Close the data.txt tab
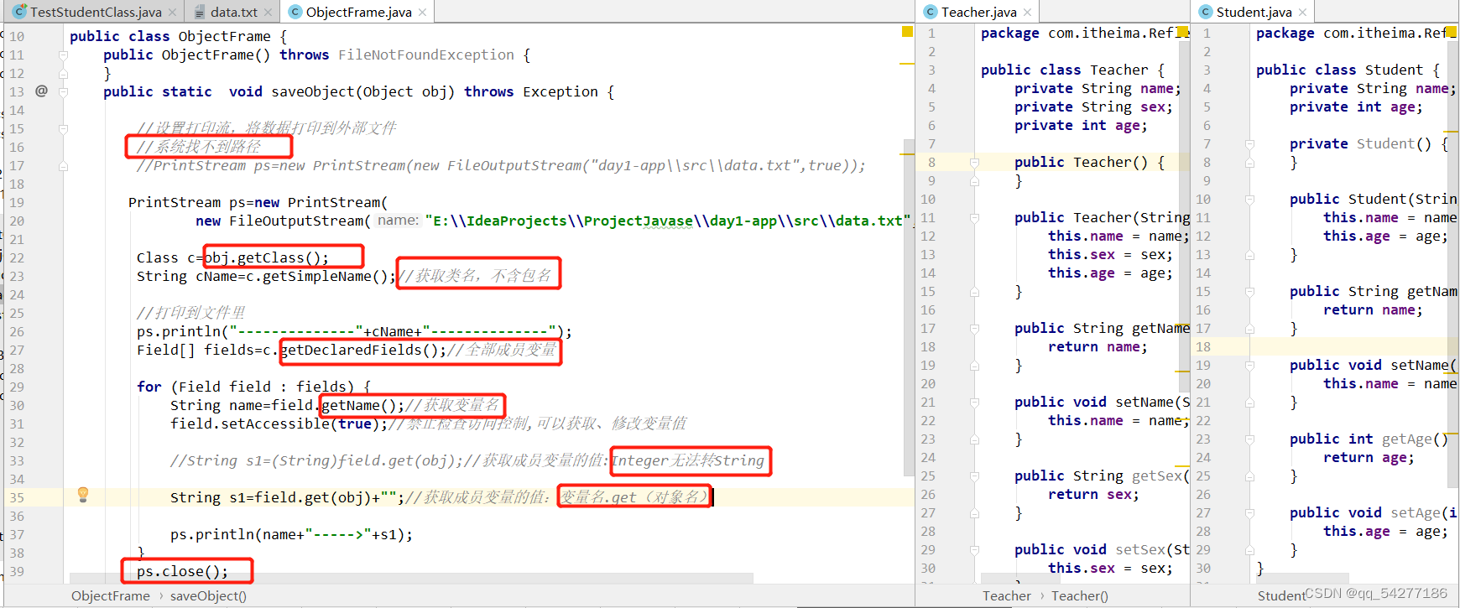Screen dimensions: 1460x608 [x=269, y=13]
